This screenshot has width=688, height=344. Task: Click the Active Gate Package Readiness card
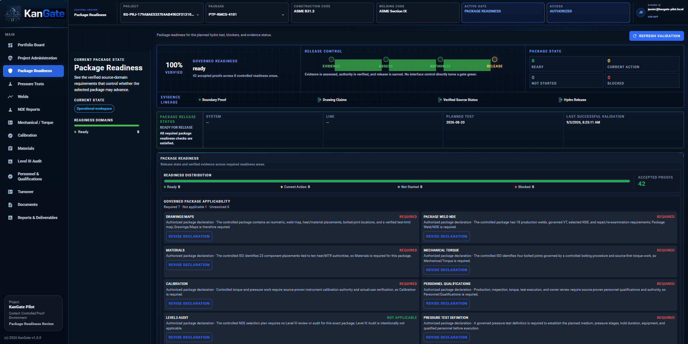click(503, 13)
